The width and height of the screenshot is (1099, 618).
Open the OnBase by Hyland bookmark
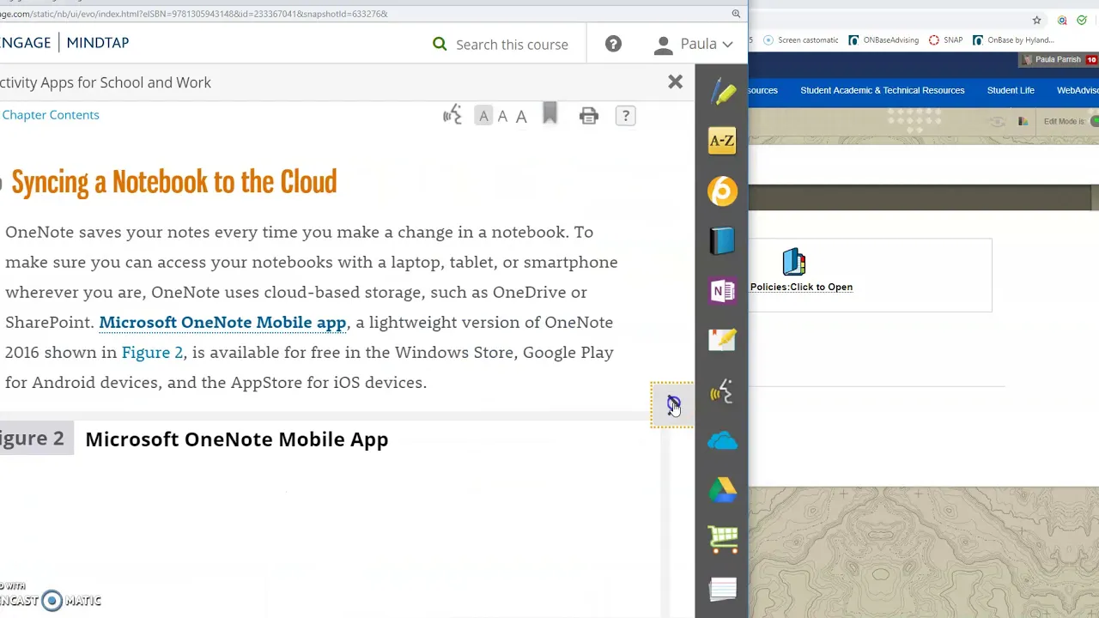click(x=1014, y=39)
